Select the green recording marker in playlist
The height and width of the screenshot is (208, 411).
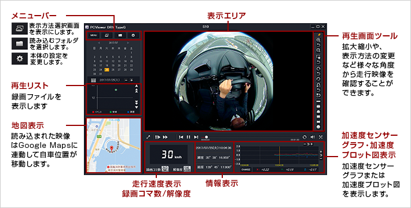pos(116,90)
